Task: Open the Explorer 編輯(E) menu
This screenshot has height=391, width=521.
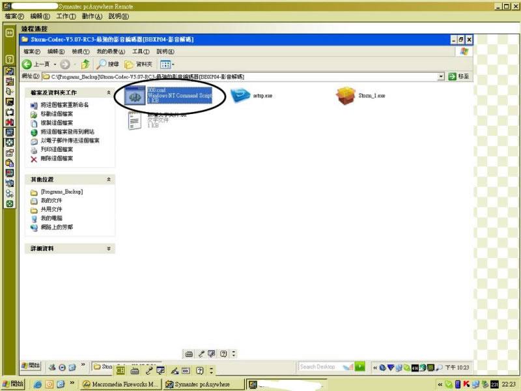Action: coord(56,51)
